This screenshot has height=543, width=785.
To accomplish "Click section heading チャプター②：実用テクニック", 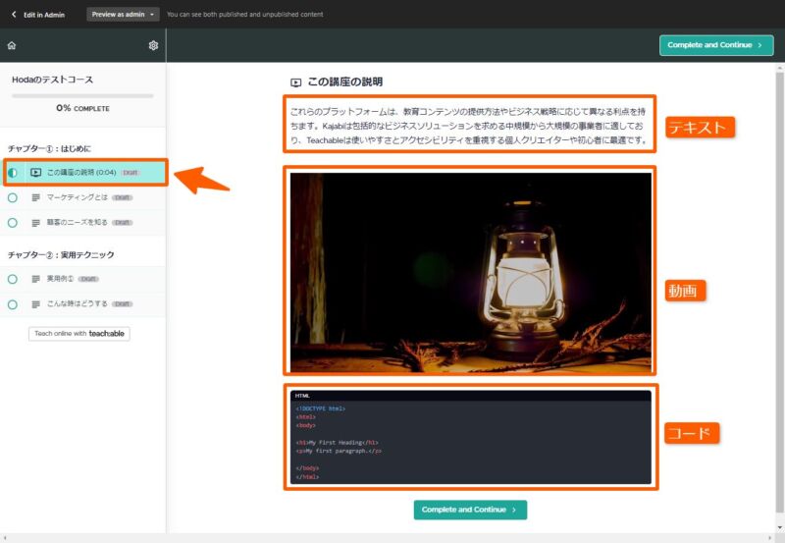I will click(x=61, y=255).
